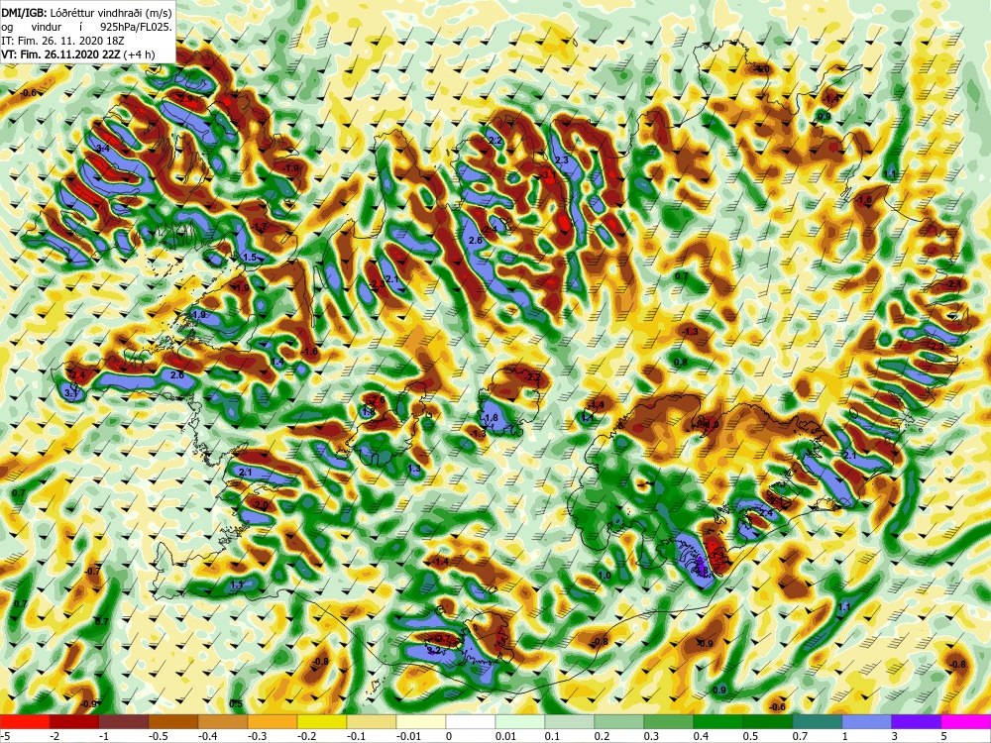Select the '-0.4' legend scale label
Image resolution: width=991 pixels, height=743 pixels.
(x=207, y=736)
